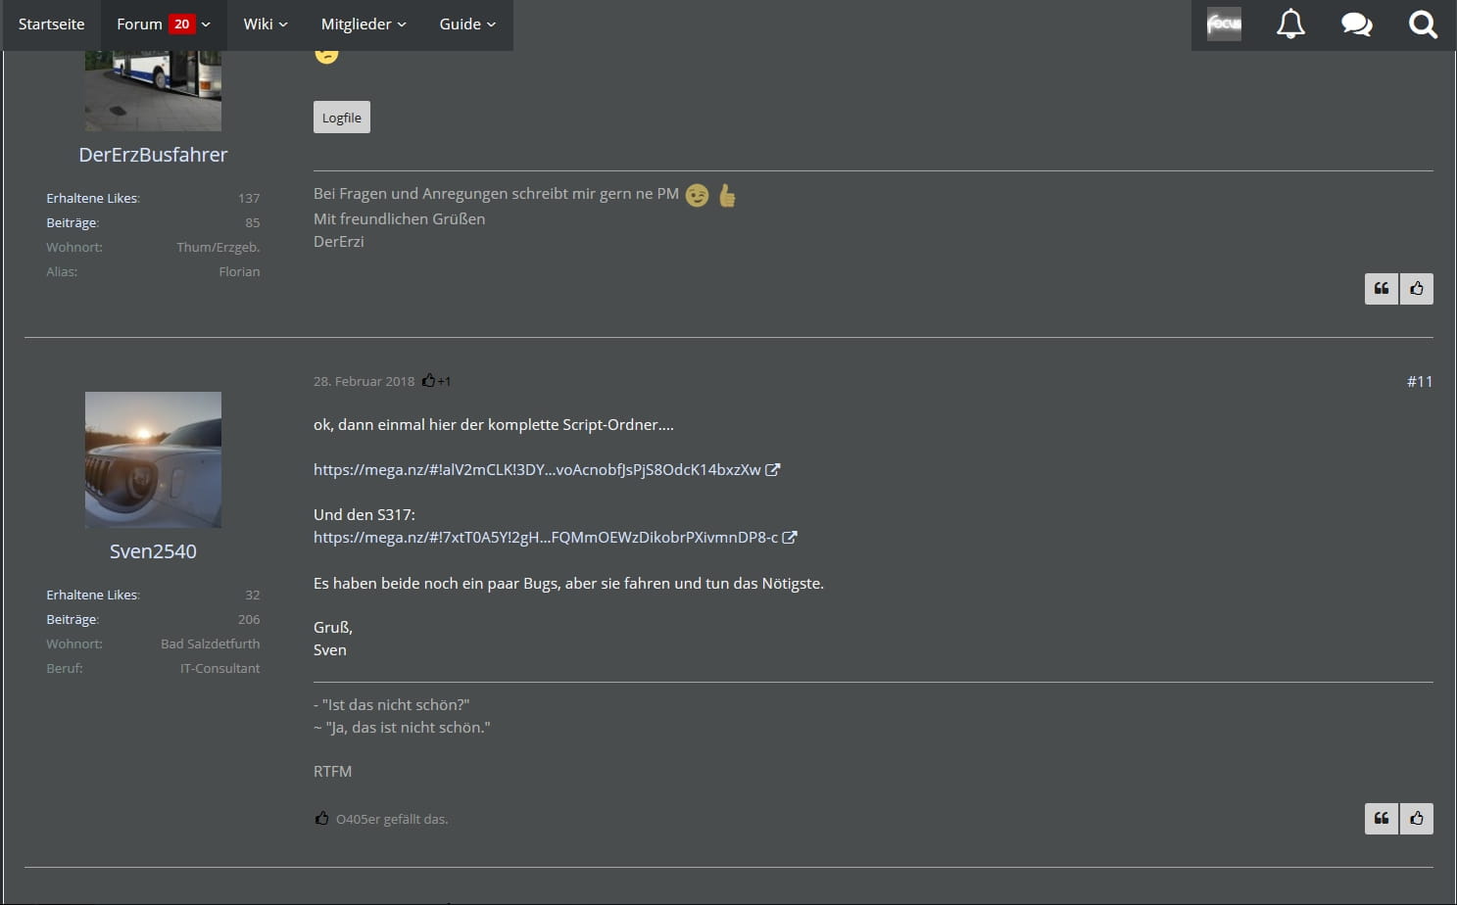
Task: Quote Sven2540's post #11
Action: (1382, 819)
